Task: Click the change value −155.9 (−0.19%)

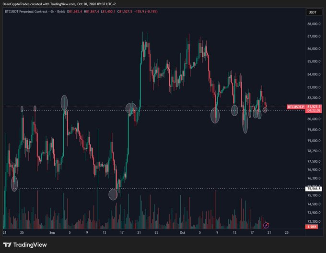Action: (146, 12)
